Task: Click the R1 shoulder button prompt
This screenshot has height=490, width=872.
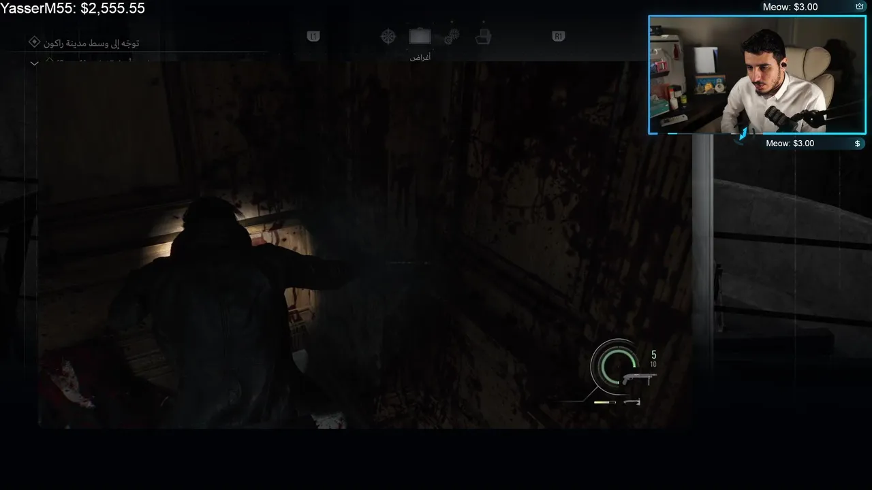Action: tap(559, 37)
